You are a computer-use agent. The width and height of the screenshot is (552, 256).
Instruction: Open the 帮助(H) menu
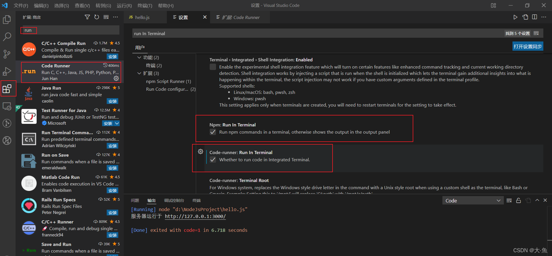(x=166, y=5)
